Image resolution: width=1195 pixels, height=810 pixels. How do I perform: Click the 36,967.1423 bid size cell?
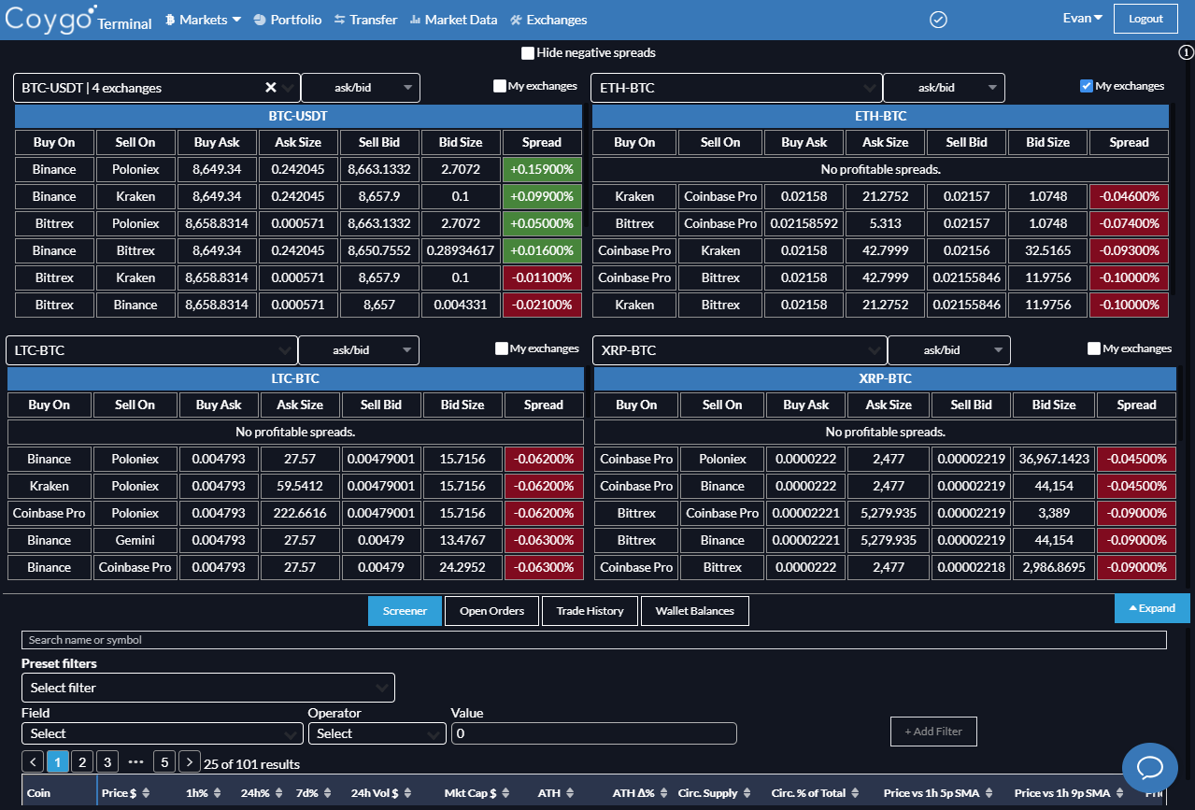(1054, 459)
